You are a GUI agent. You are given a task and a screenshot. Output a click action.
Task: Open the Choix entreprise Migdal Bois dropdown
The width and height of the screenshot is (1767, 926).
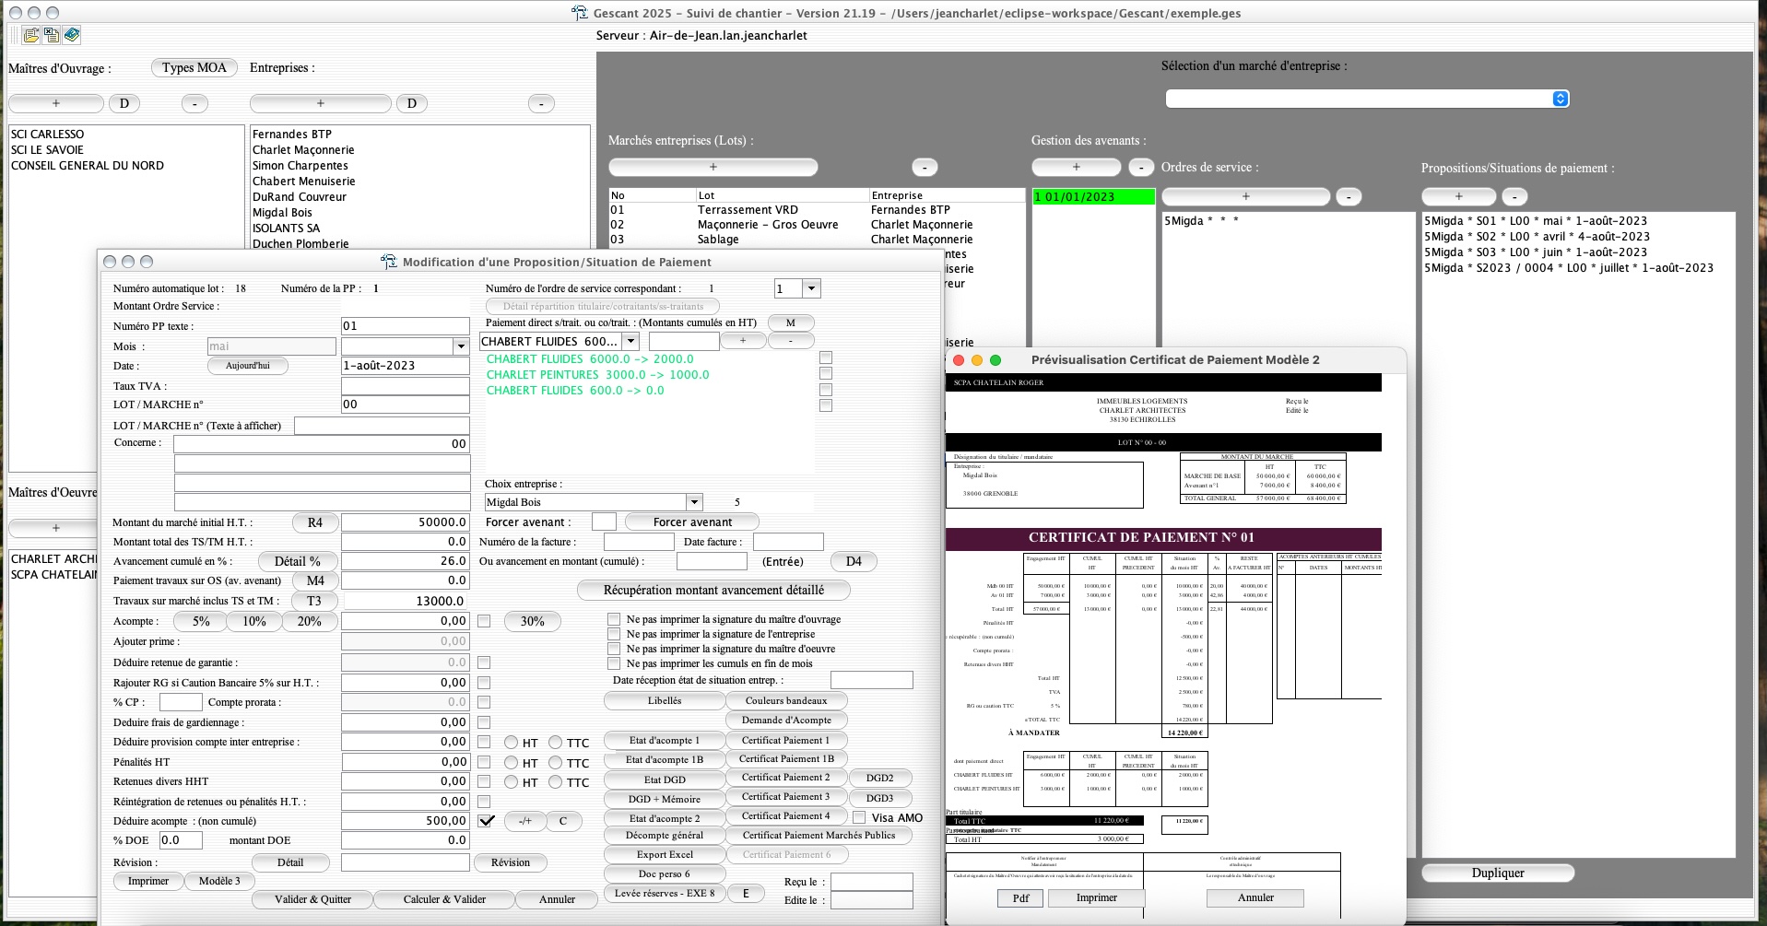tap(694, 502)
